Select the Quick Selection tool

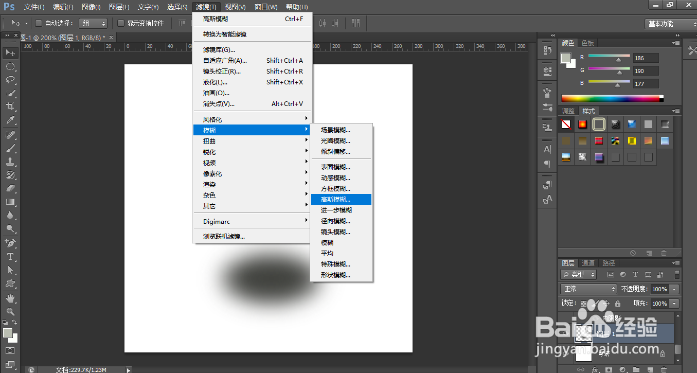pos(10,93)
